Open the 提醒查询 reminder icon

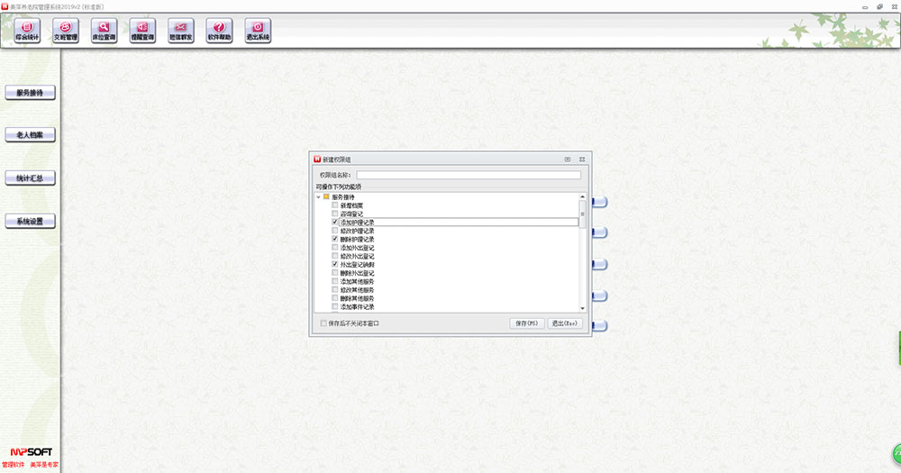click(x=142, y=31)
